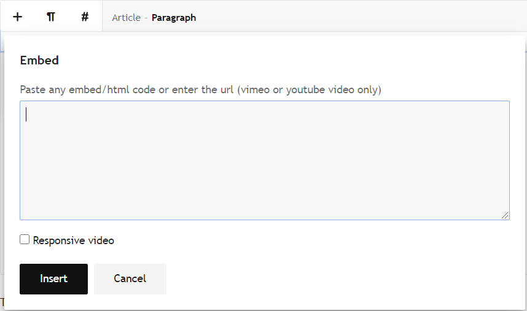Select Article in the breadcrumb path
527x311 pixels.
(126, 18)
